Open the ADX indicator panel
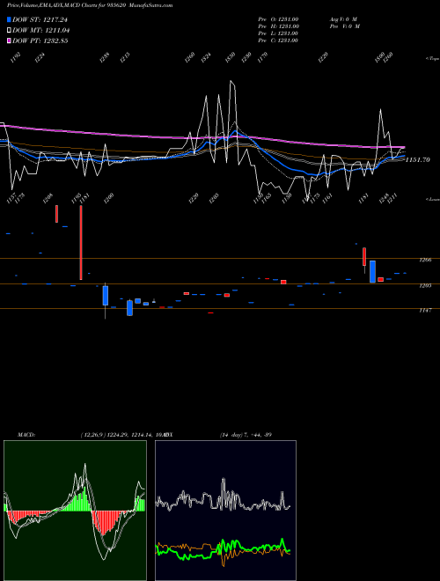440x581 pixels. coord(225,511)
